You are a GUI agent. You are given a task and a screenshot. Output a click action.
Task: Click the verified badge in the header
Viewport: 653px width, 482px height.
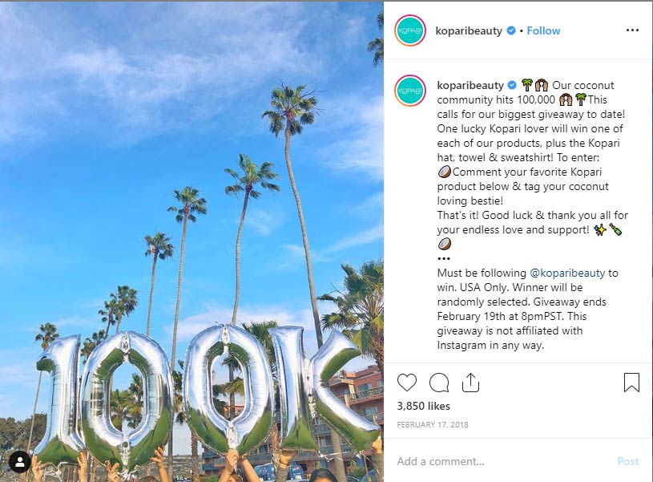(x=511, y=30)
